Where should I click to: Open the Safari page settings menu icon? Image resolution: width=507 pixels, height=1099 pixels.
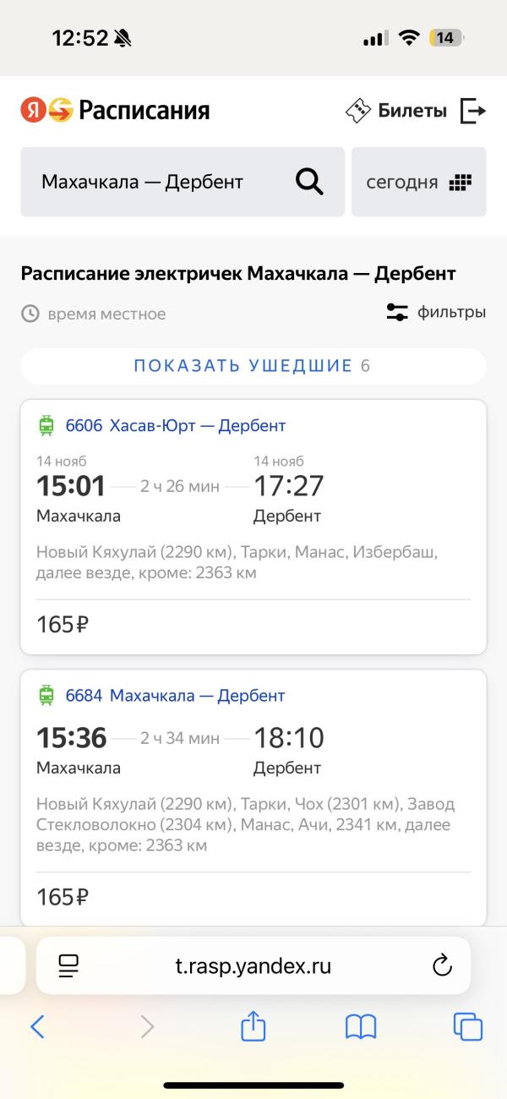pos(68,965)
